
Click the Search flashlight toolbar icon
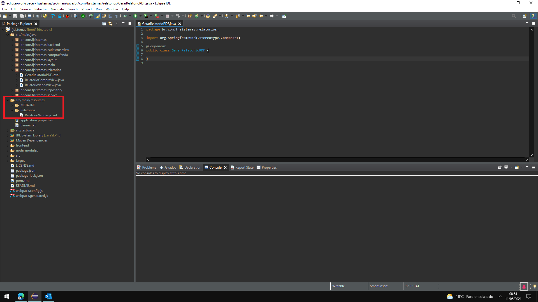coord(215,16)
